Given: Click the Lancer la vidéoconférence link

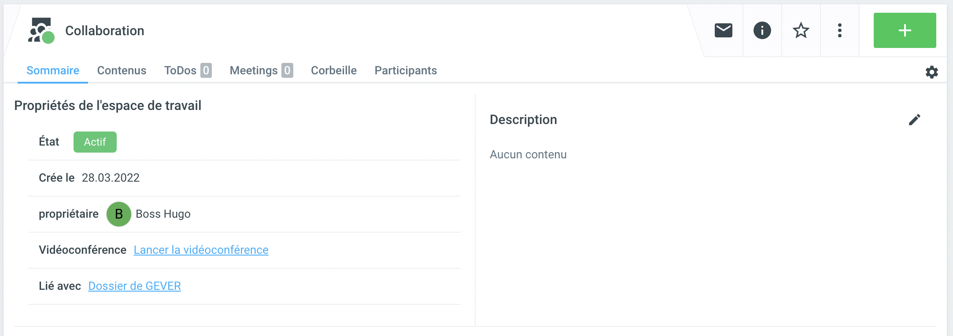Looking at the screenshot, I should 201,250.
